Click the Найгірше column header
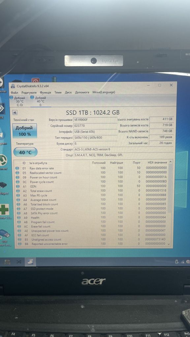The image size is (190, 337). (x=116, y=163)
